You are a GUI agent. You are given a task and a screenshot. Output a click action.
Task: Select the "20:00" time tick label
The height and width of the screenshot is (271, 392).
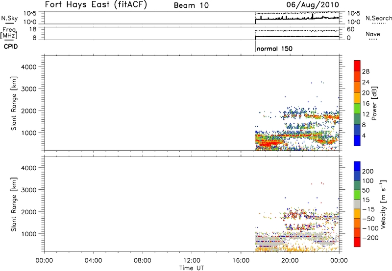coord(290,261)
